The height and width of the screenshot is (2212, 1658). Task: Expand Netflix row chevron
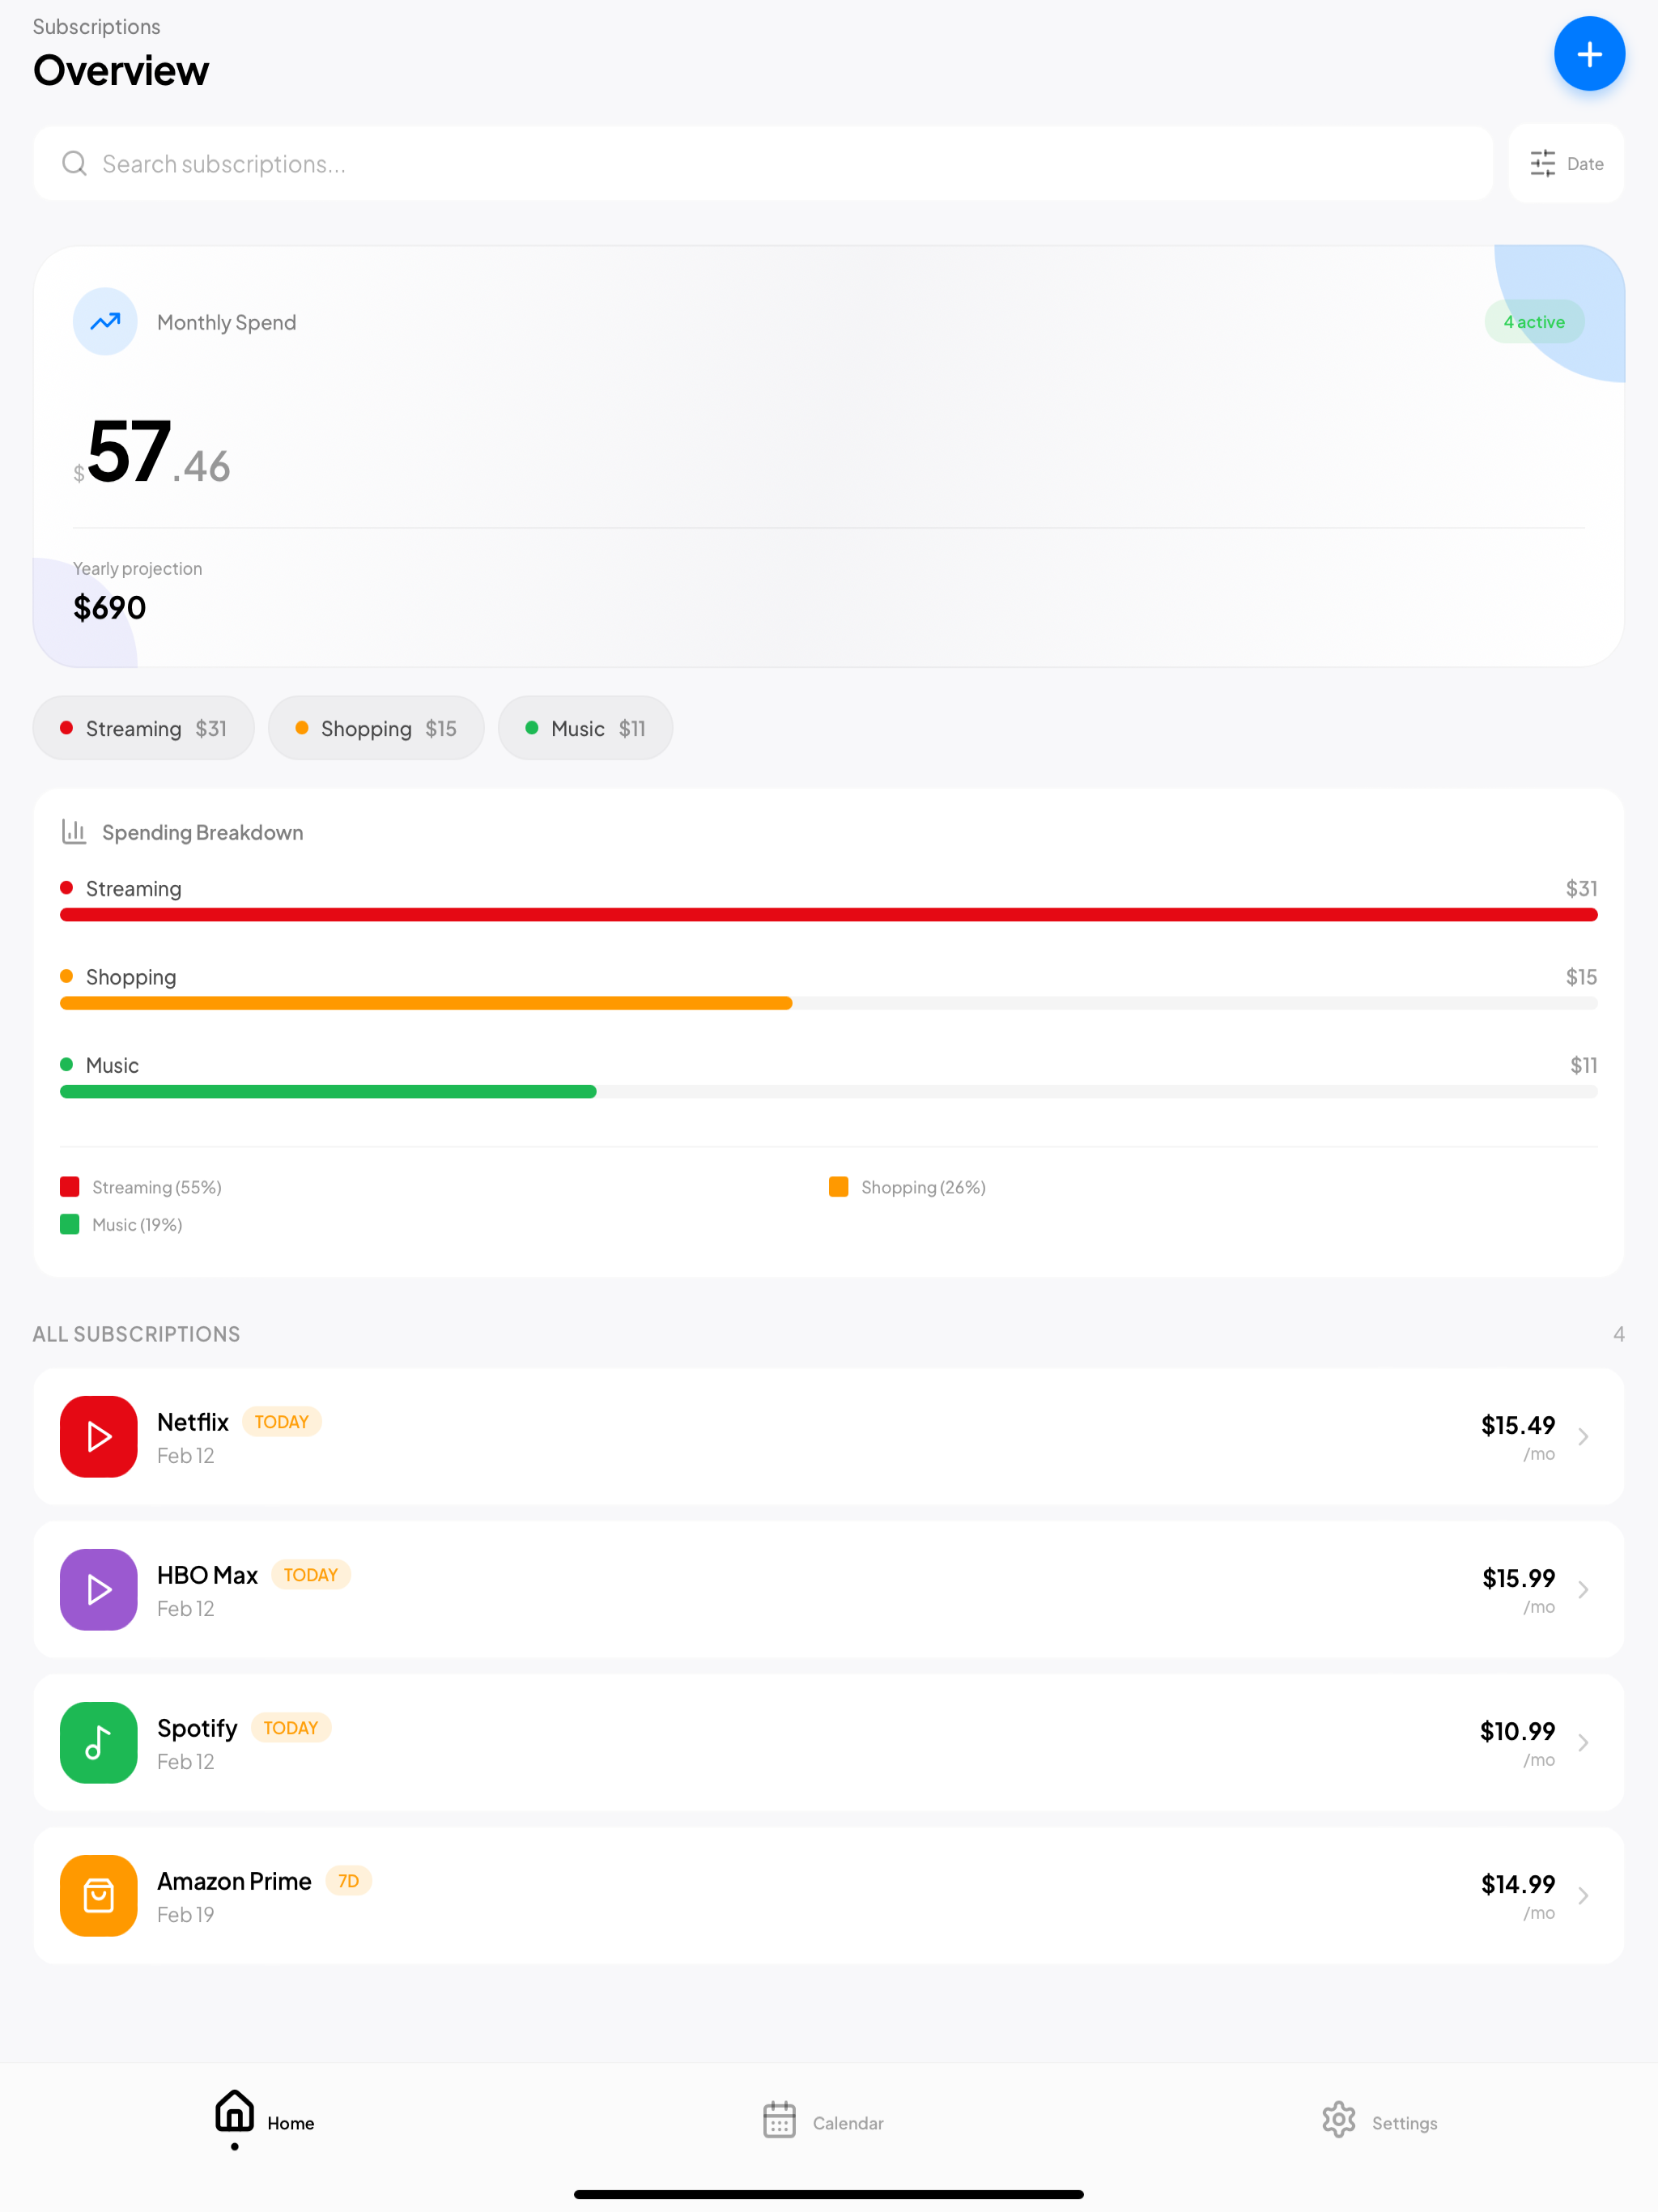tap(1583, 1436)
